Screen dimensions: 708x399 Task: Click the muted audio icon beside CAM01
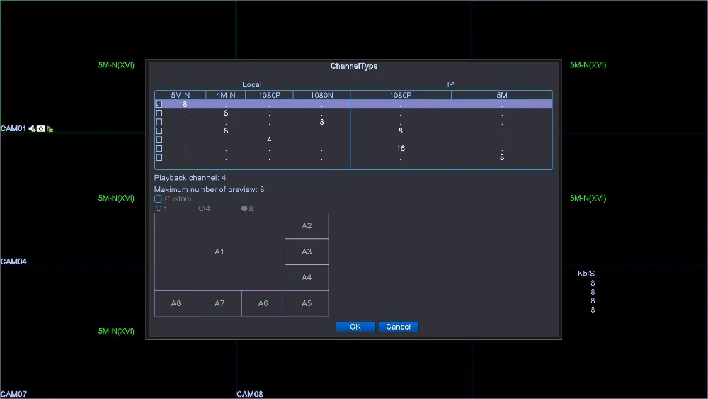pos(32,129)
